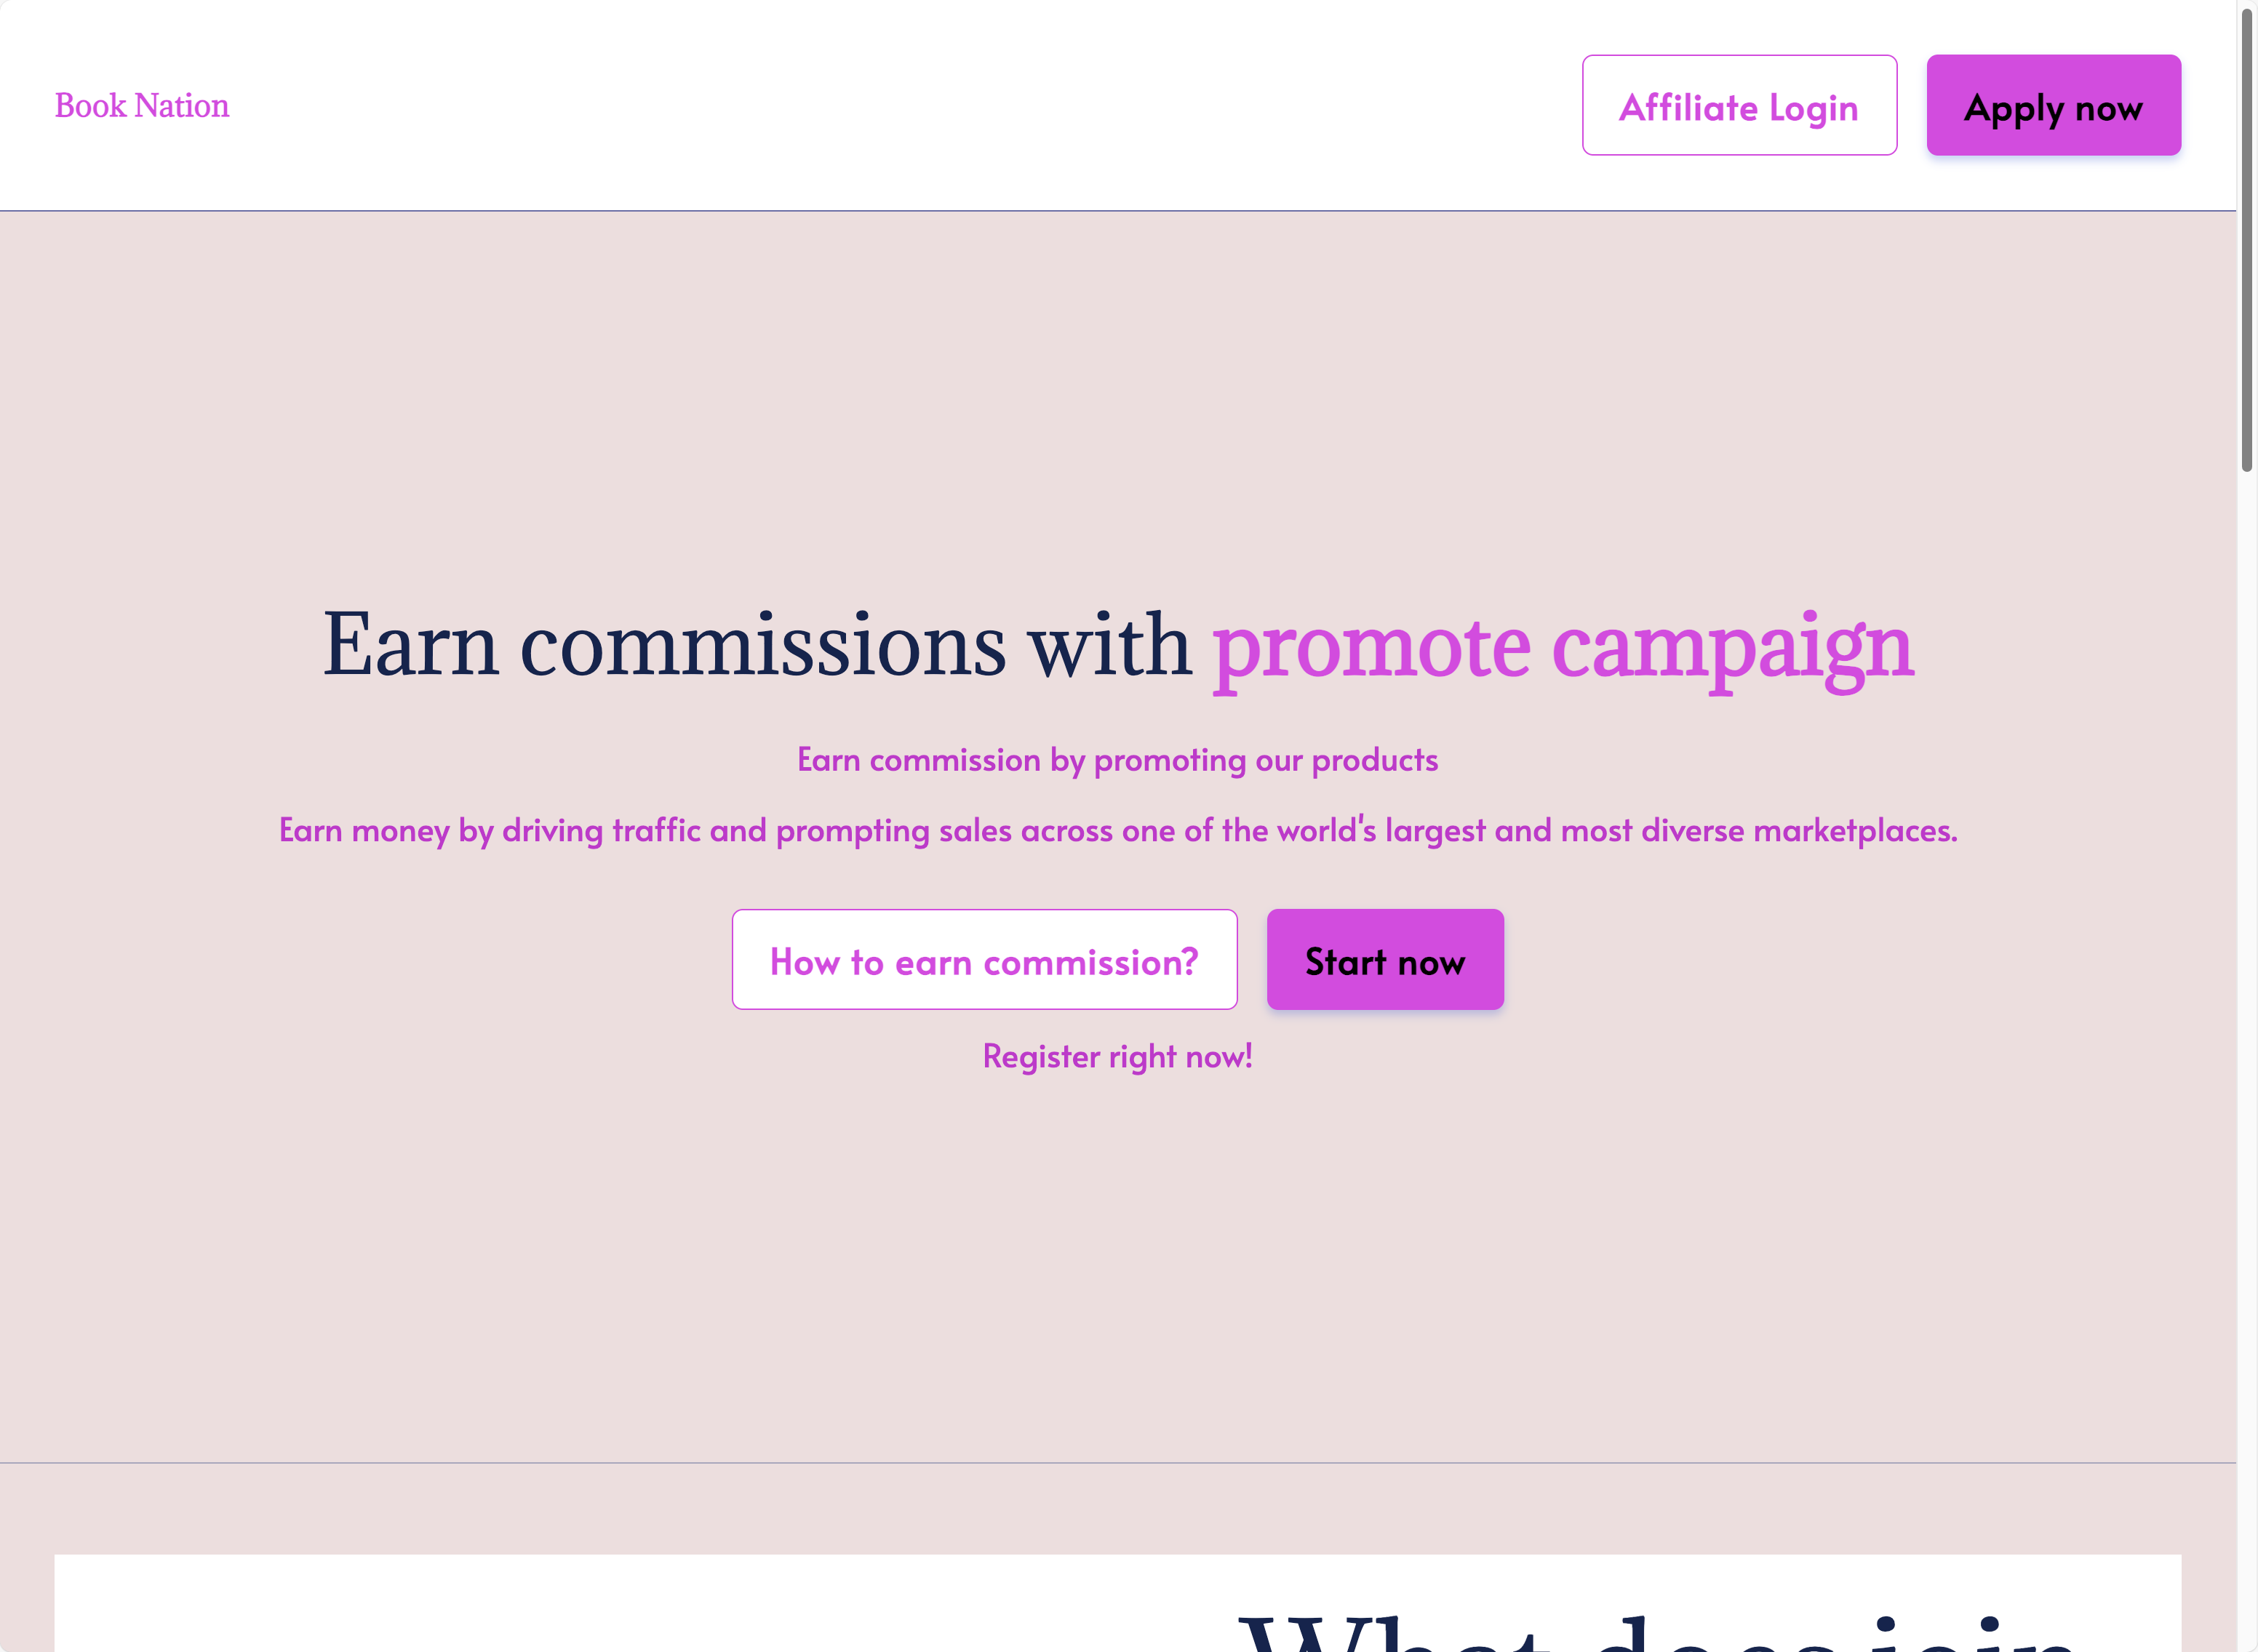Image resolution: width=2258 pixels, height=1652 pixels.
Task: Click the partially visible "What does join" heading
Action: click(1661, 1632)
